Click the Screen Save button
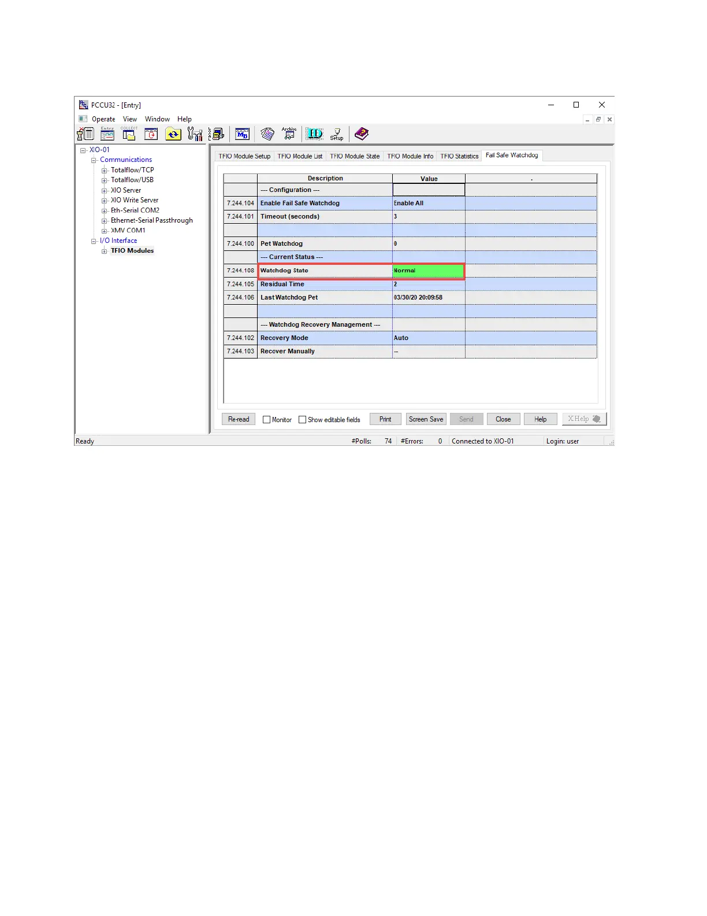 click(426, 419)
